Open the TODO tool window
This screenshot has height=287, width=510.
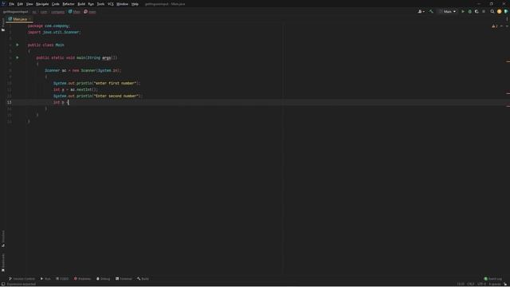[x=62, y=279]
